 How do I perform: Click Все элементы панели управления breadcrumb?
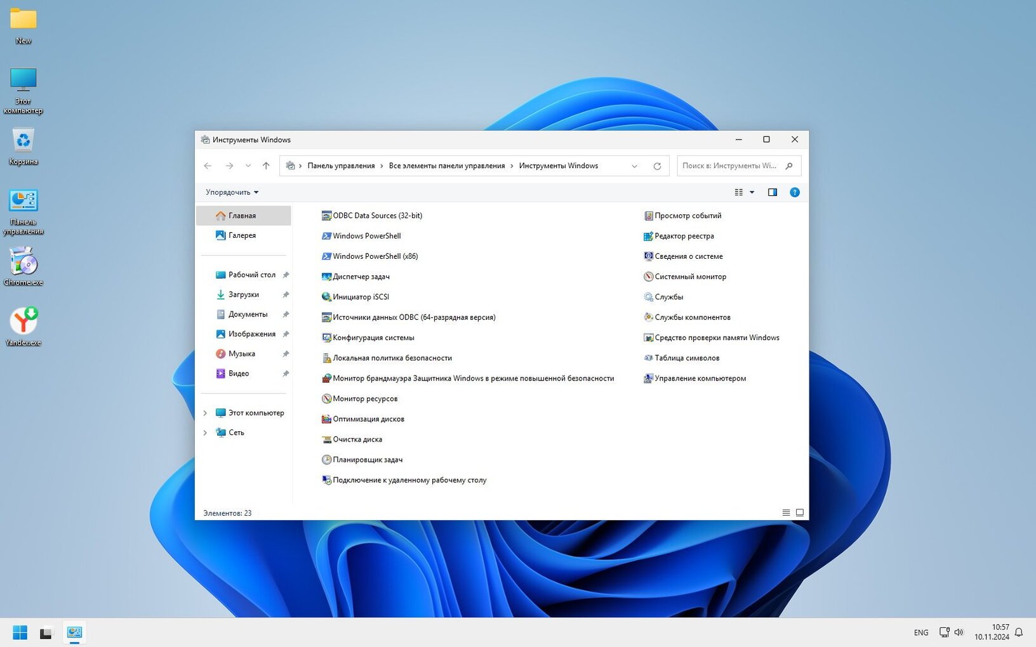447,166
